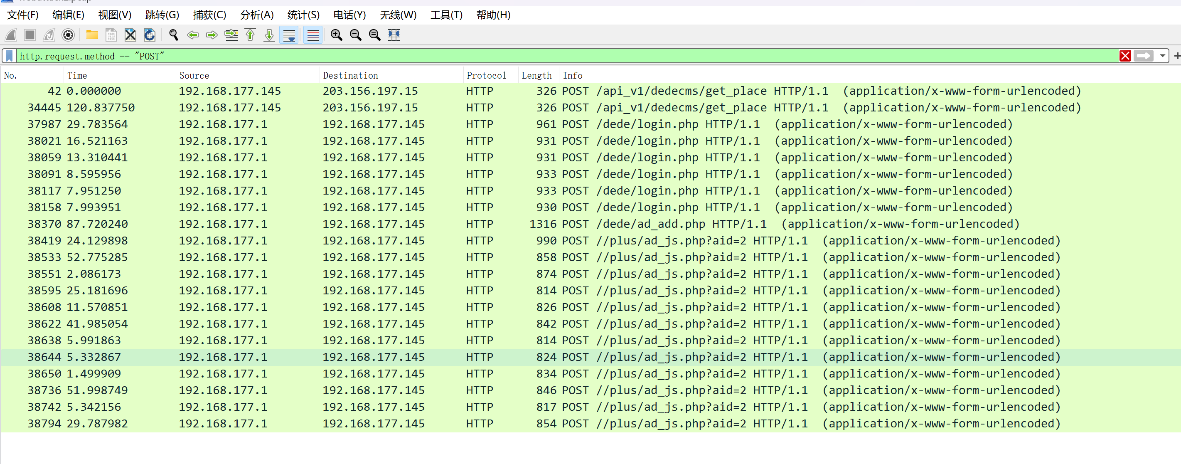
Task: Toggle packet colorization rules
Action: point(313,35)
